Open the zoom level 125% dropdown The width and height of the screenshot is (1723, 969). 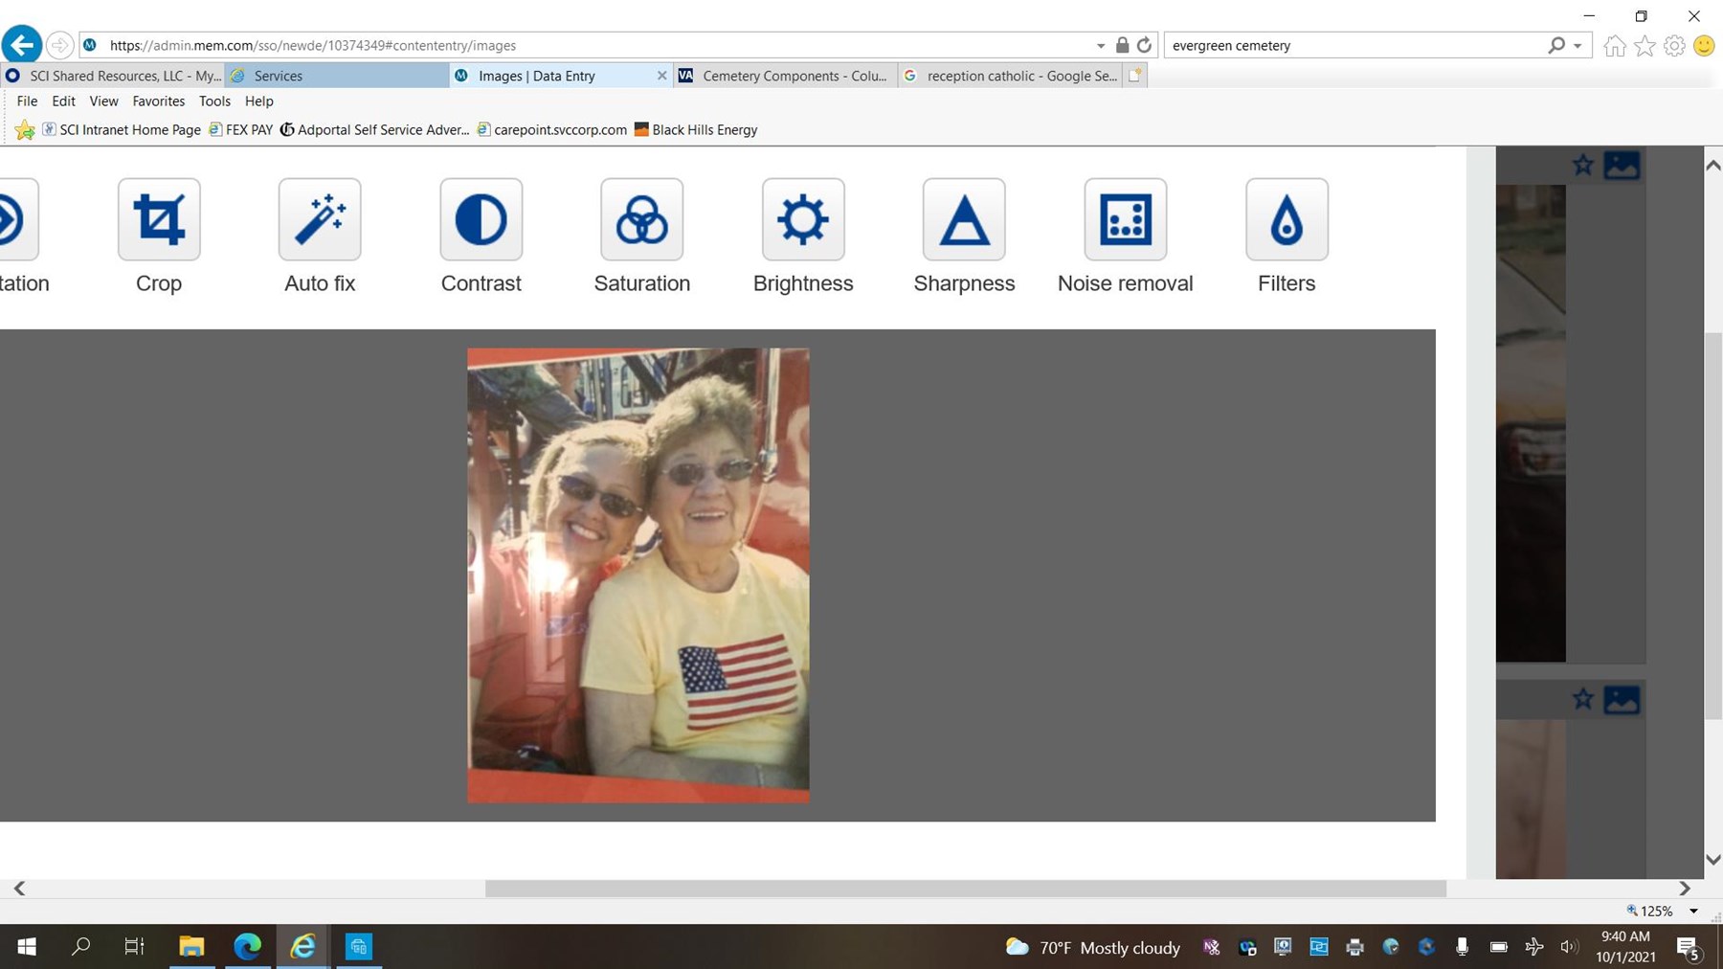1692,911
